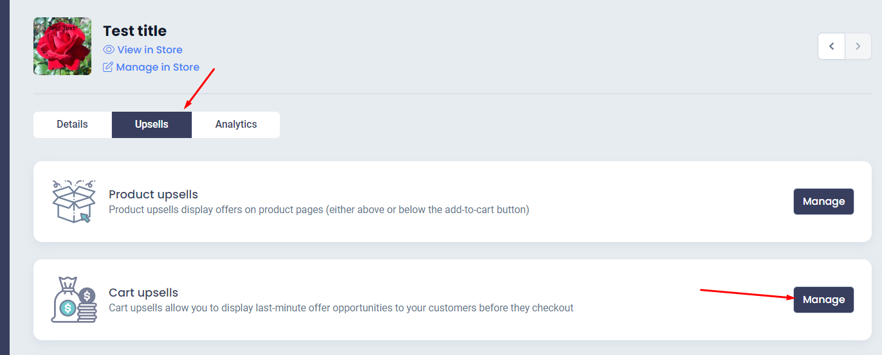Screen dimensions: 882x355
Task: Click the dark left sidebar strip
Action: pos(5,177)
